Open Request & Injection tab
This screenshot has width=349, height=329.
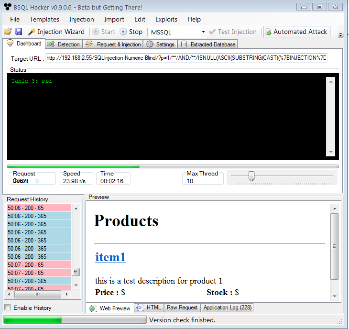(x=113, y=44)
